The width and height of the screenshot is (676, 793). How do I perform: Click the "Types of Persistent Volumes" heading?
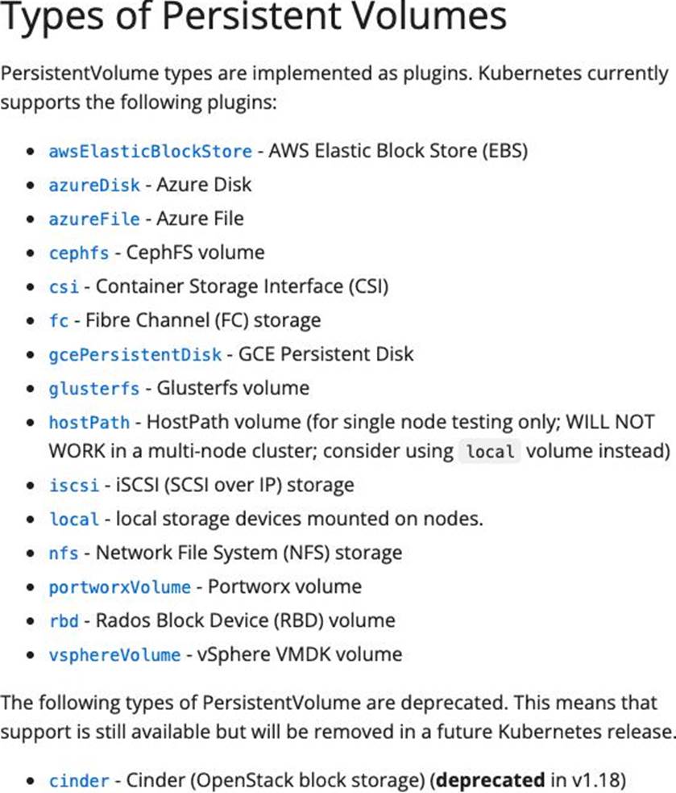[253, 16]
